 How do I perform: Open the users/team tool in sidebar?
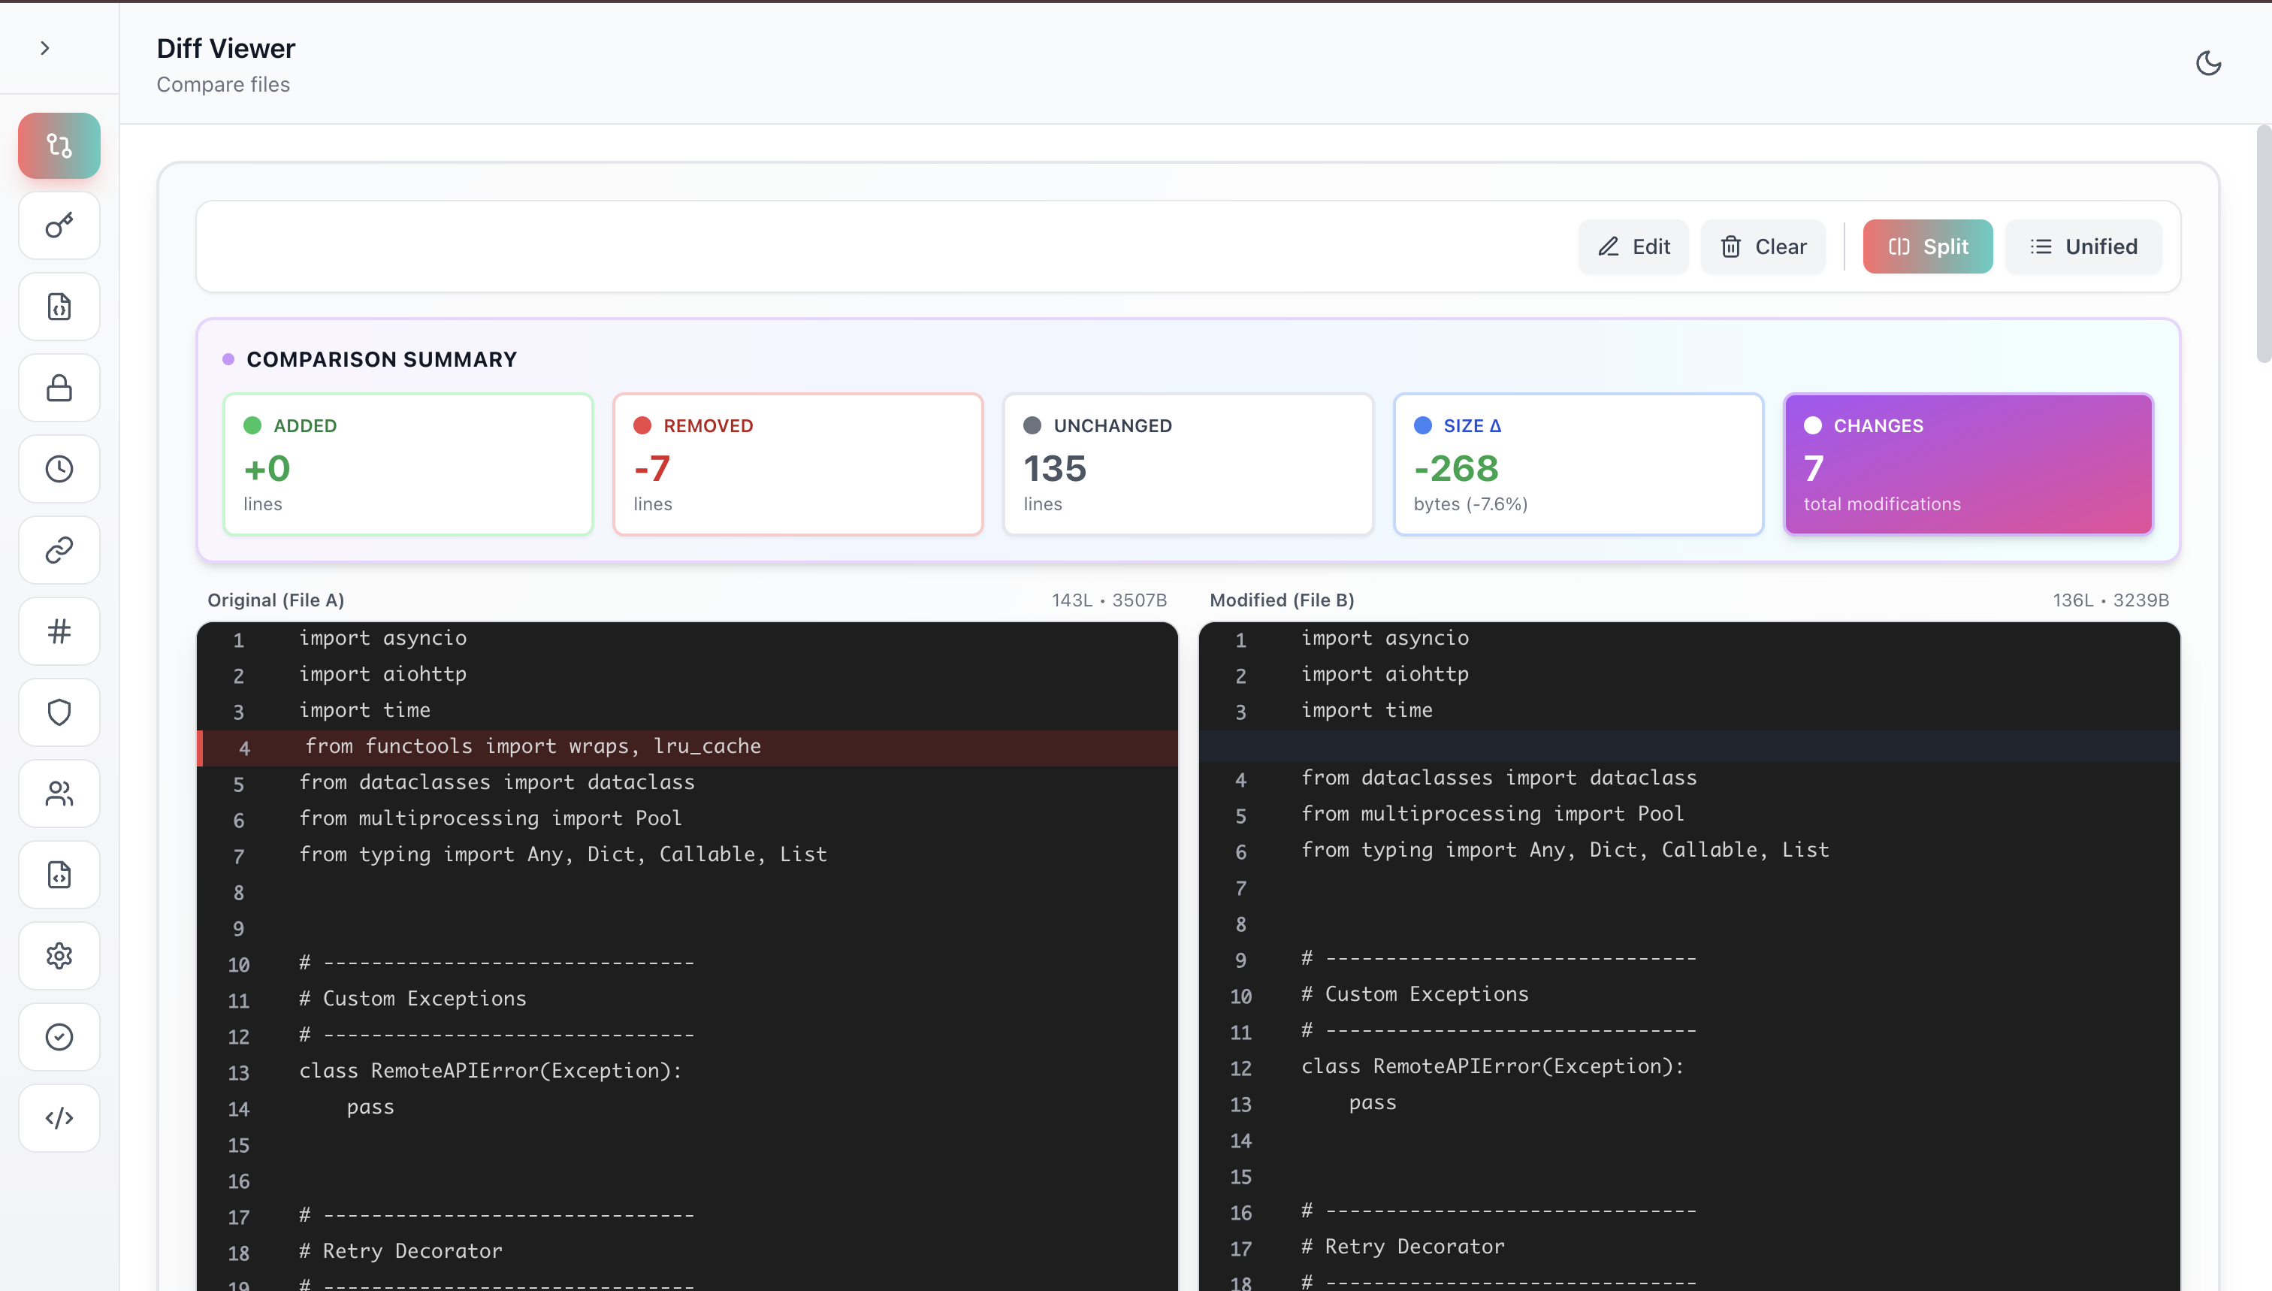click(59, 793)
